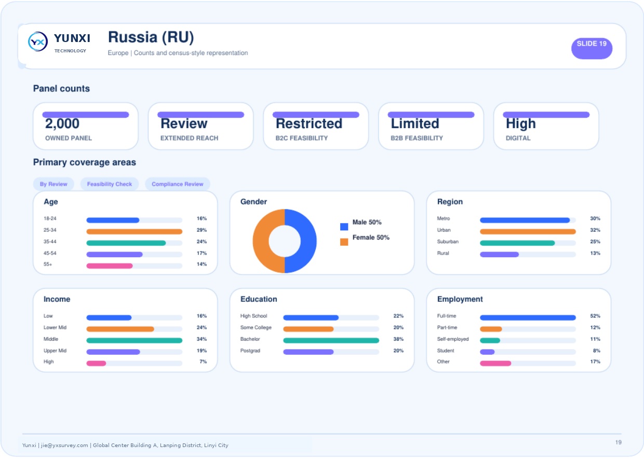Click the footer Yunxi contact address text
Viewport: 644px width, 459px height.
pyautogui.click(x=125, y=446)
